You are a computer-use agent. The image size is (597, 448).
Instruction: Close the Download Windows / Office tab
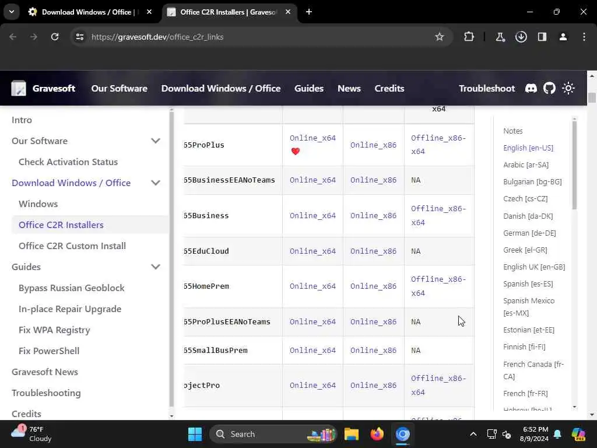pos(149,12)
